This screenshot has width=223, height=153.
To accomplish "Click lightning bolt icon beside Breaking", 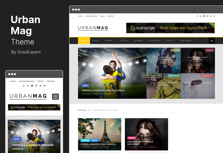I will (89, 110).
